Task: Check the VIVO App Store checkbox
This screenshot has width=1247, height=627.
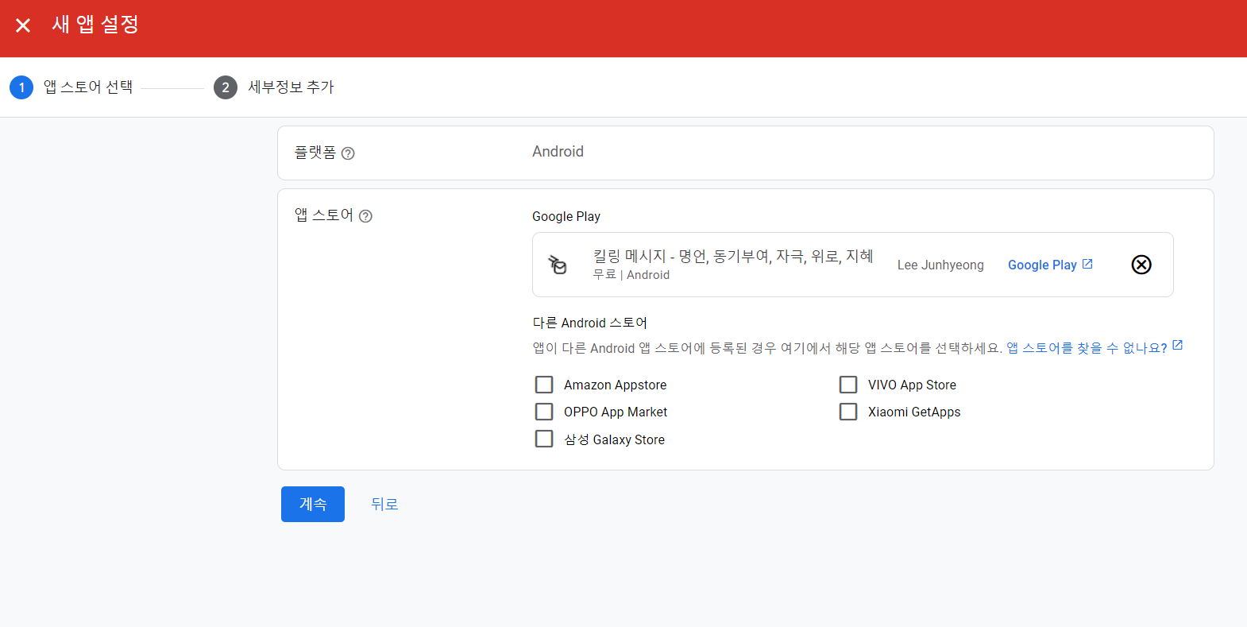Action: [848, 385]
